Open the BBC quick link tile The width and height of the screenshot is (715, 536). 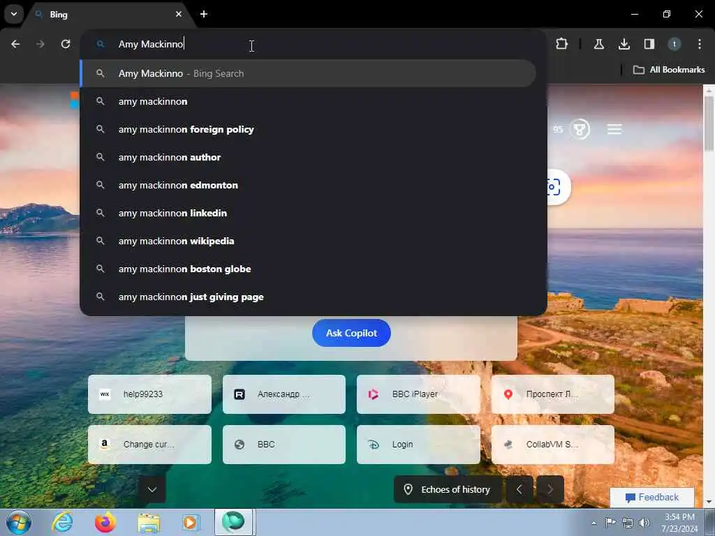(x=284, y=445)
